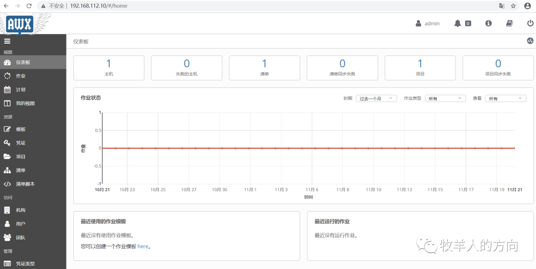Click the 项目 folder icon in sidebar

point(7,157)
